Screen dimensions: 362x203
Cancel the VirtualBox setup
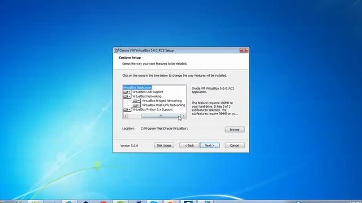(235, 145)
